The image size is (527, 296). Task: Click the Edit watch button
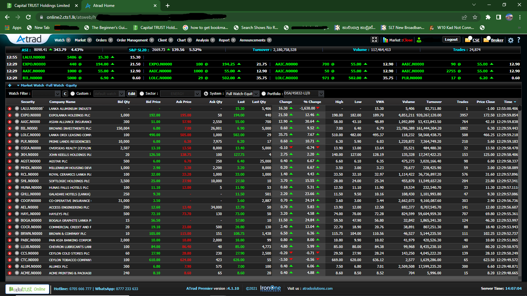(x=132, y=94)
